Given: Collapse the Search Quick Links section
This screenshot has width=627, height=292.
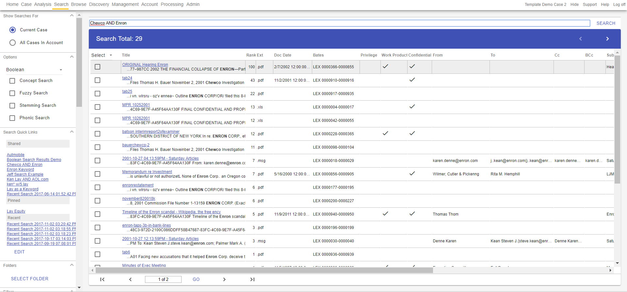Looking at the screenshot, I should pos(72,132).
